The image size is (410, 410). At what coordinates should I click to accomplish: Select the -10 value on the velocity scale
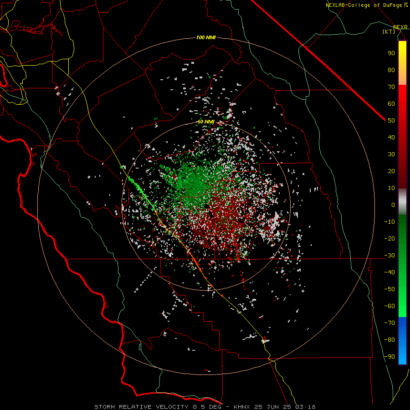click(x=389, y=222)
